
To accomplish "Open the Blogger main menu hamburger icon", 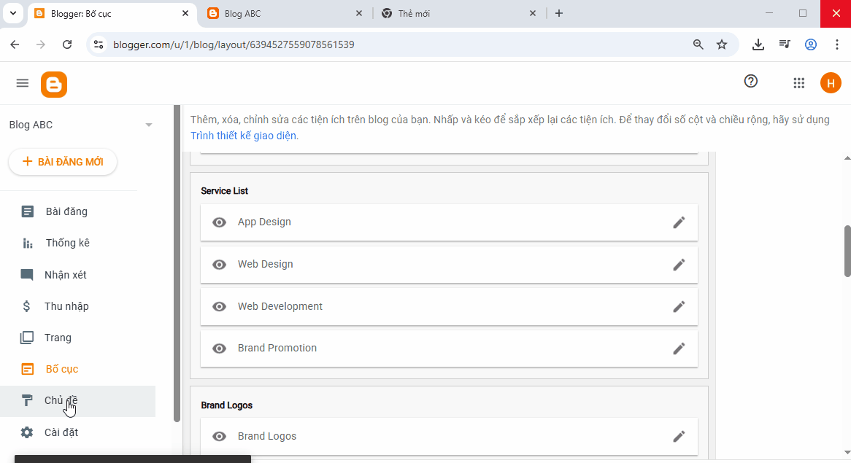I will point(22,83).
